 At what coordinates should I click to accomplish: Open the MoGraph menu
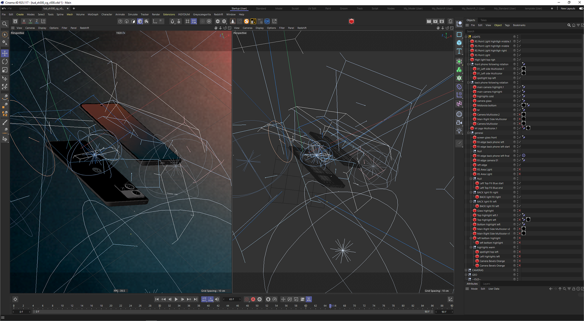click(x=93, y=14)
